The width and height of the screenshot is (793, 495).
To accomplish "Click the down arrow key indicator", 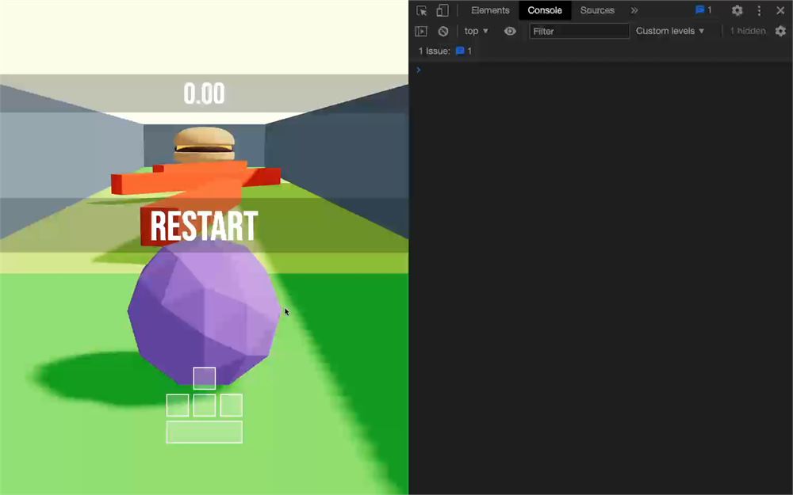I will [205, 405].
